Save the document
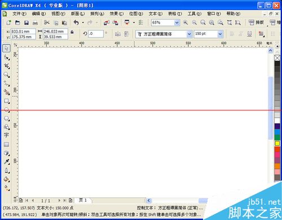The height and width of the screenshot is (220, 282). 27,23
